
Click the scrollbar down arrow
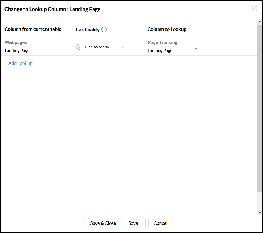click(x=260, y=212)
